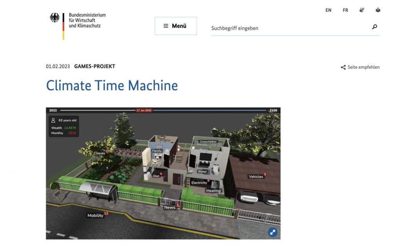Click the search magnifier icon
Viewport: 402px width, 245px height.
(x=375, y=27)
